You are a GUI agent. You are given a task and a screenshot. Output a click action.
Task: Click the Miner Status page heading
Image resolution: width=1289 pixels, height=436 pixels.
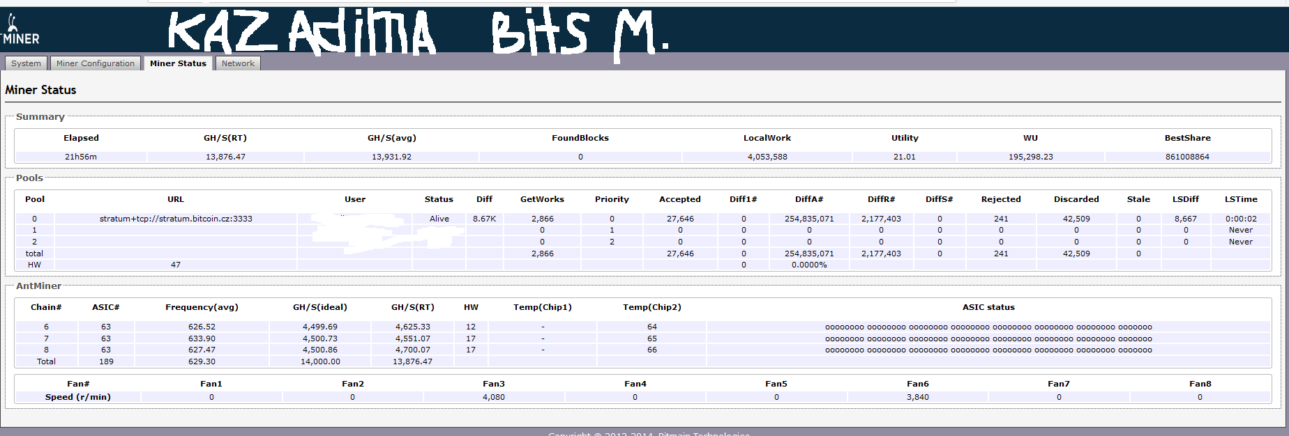coord(40,90)
